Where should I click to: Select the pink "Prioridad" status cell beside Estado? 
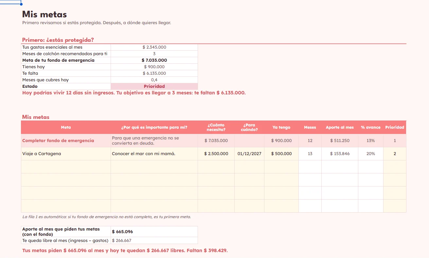154,87
